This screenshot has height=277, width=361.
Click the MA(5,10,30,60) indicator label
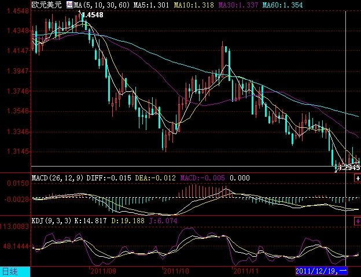pyautogui.click(x=102, y=5)
